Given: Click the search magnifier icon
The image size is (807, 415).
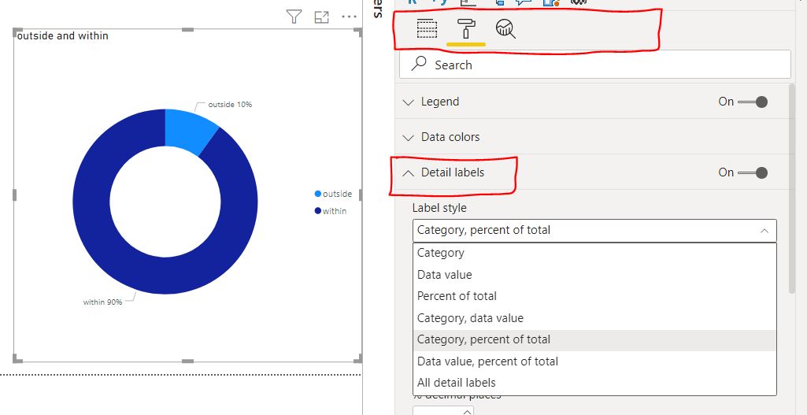Looking at the screenshot, I should 419,64.
